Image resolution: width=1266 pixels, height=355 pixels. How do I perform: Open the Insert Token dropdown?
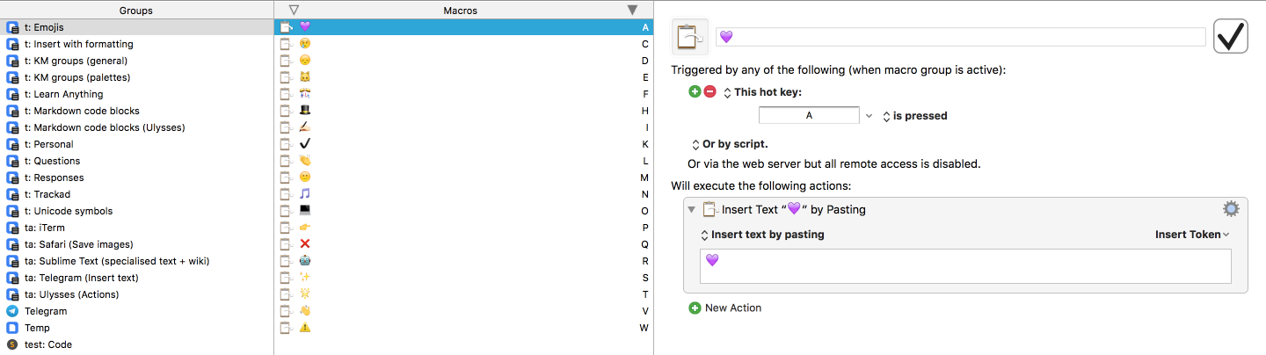click(x=1192, y=235)
